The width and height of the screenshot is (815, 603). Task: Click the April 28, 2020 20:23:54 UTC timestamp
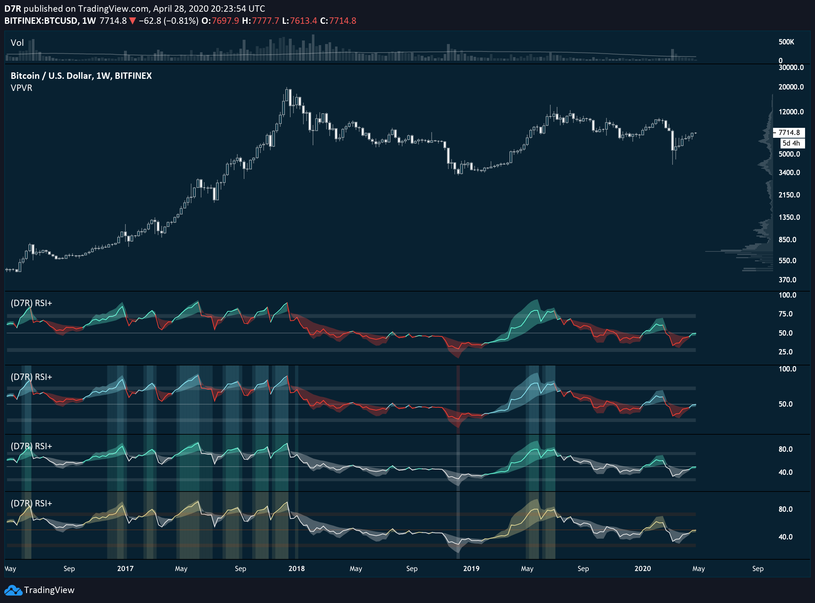[x=209, y=9]
